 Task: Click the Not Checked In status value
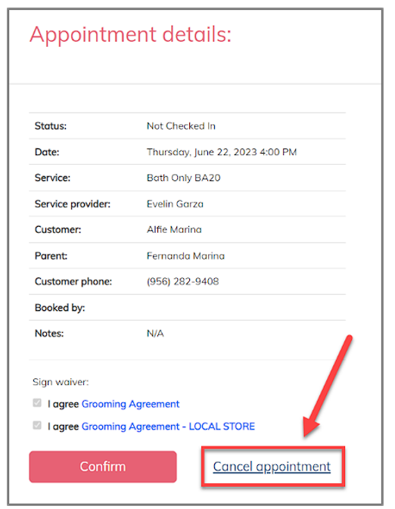point(181,126)
